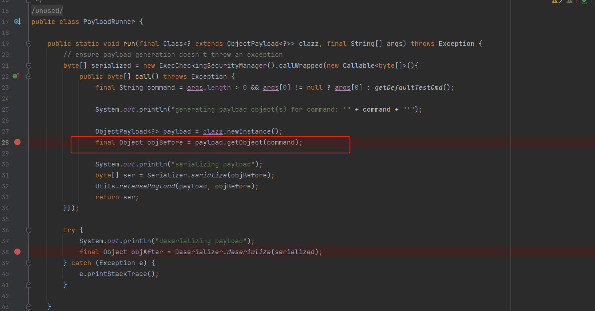
Task: Click the call() method name on line 22
Action: 143,76
